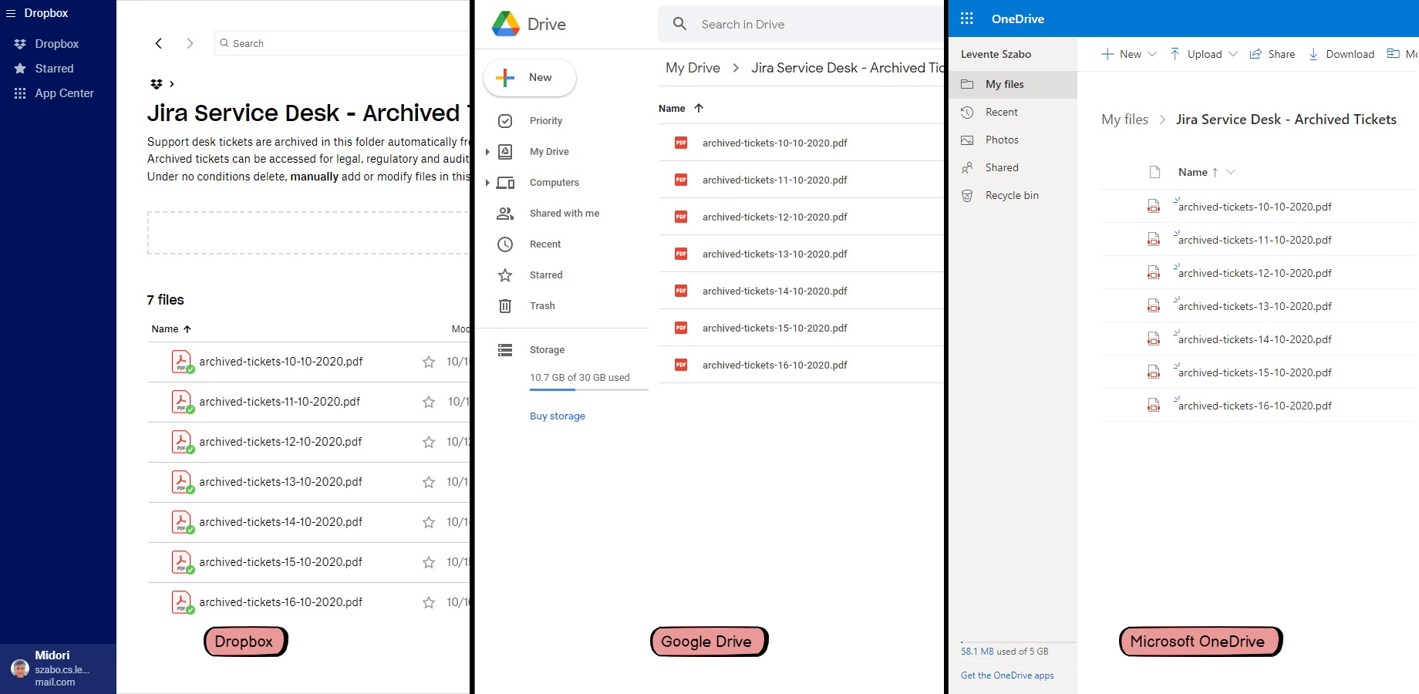Viewport: 1419px width, 694px height.
Task: Open Starred items in Dropbox sidebar
Action: [x=55, y=68]
